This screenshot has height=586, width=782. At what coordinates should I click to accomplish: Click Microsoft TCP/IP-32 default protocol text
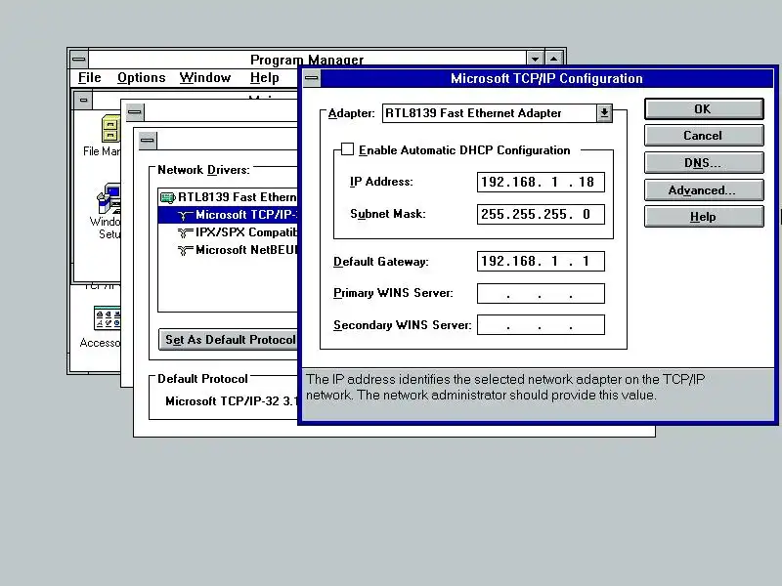point(232,401)
